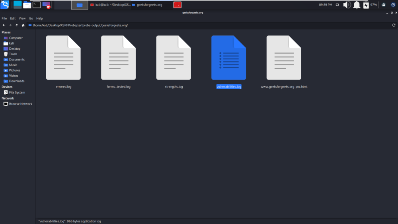Image resolution: width=398 pixels, height=224 pixels.
Task: Go to home folder with home icon
Action: pos(23,25)
